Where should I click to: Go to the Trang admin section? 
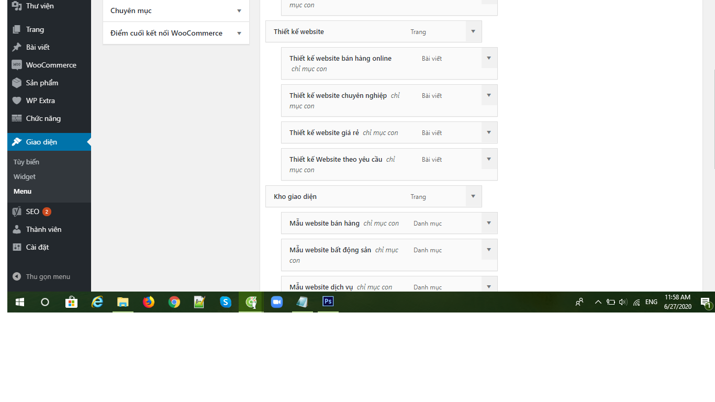tap(35, 29)
